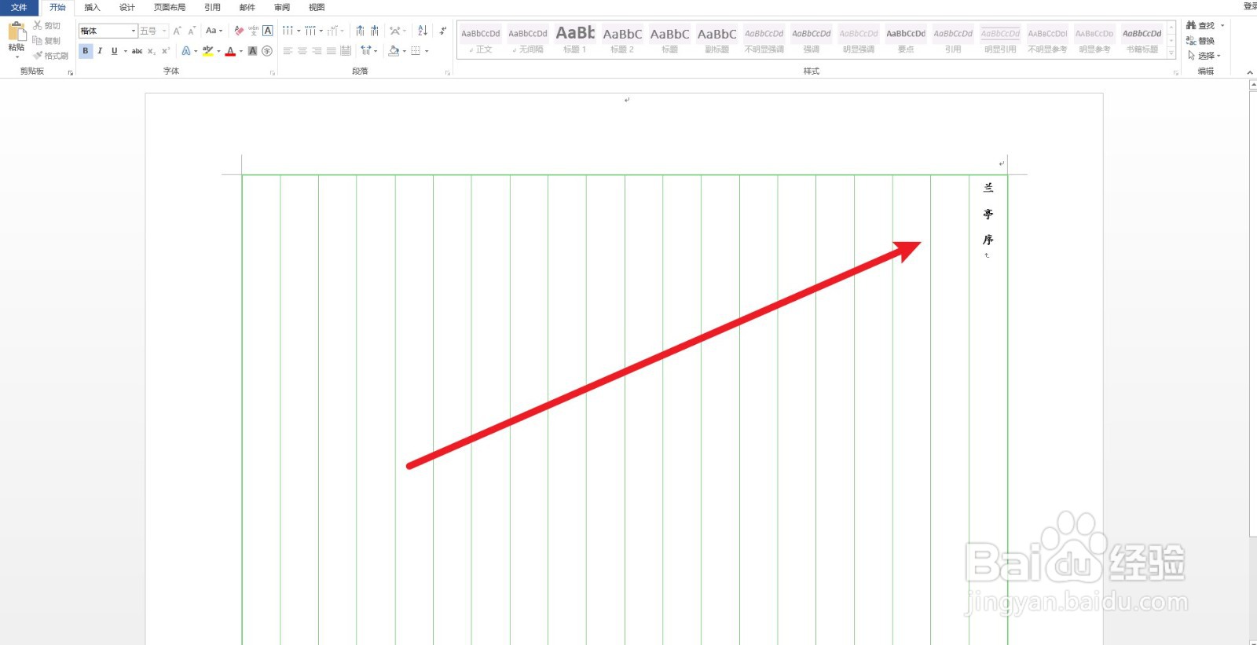Click the Justify alignment icon

[x=332, y=51]
